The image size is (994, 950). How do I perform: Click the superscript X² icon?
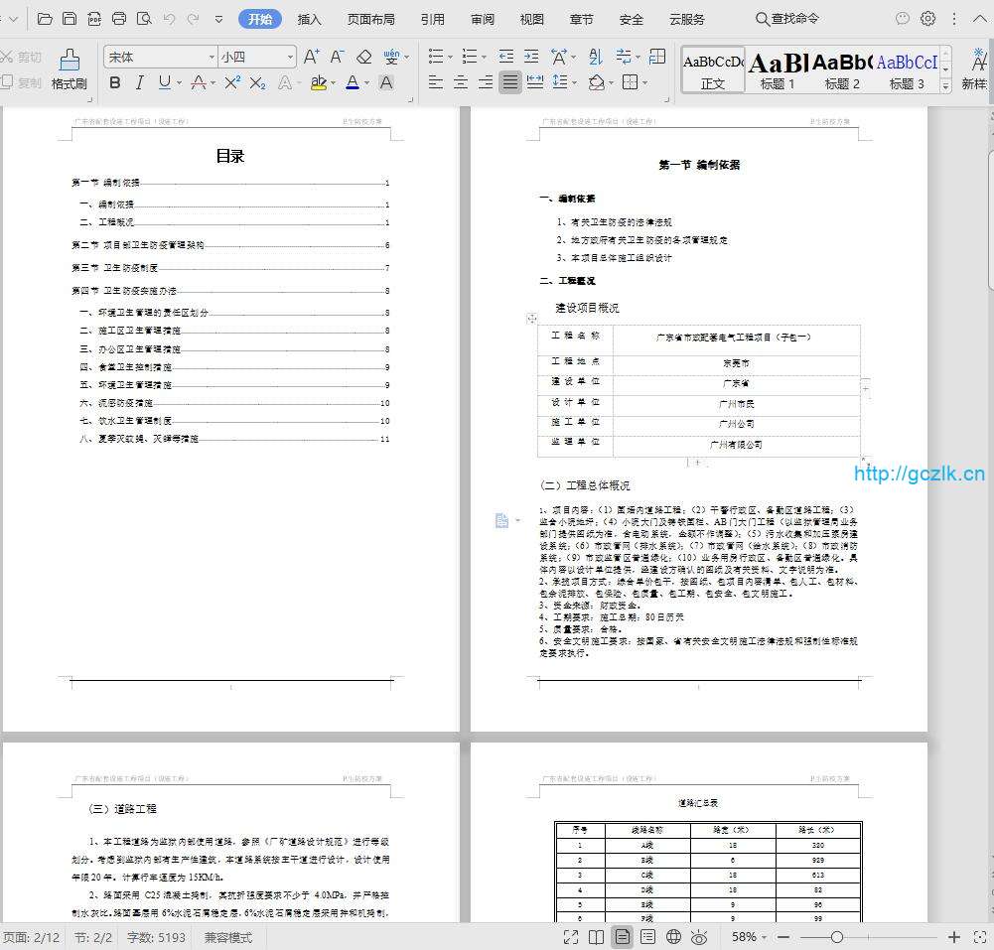point(231,82)
